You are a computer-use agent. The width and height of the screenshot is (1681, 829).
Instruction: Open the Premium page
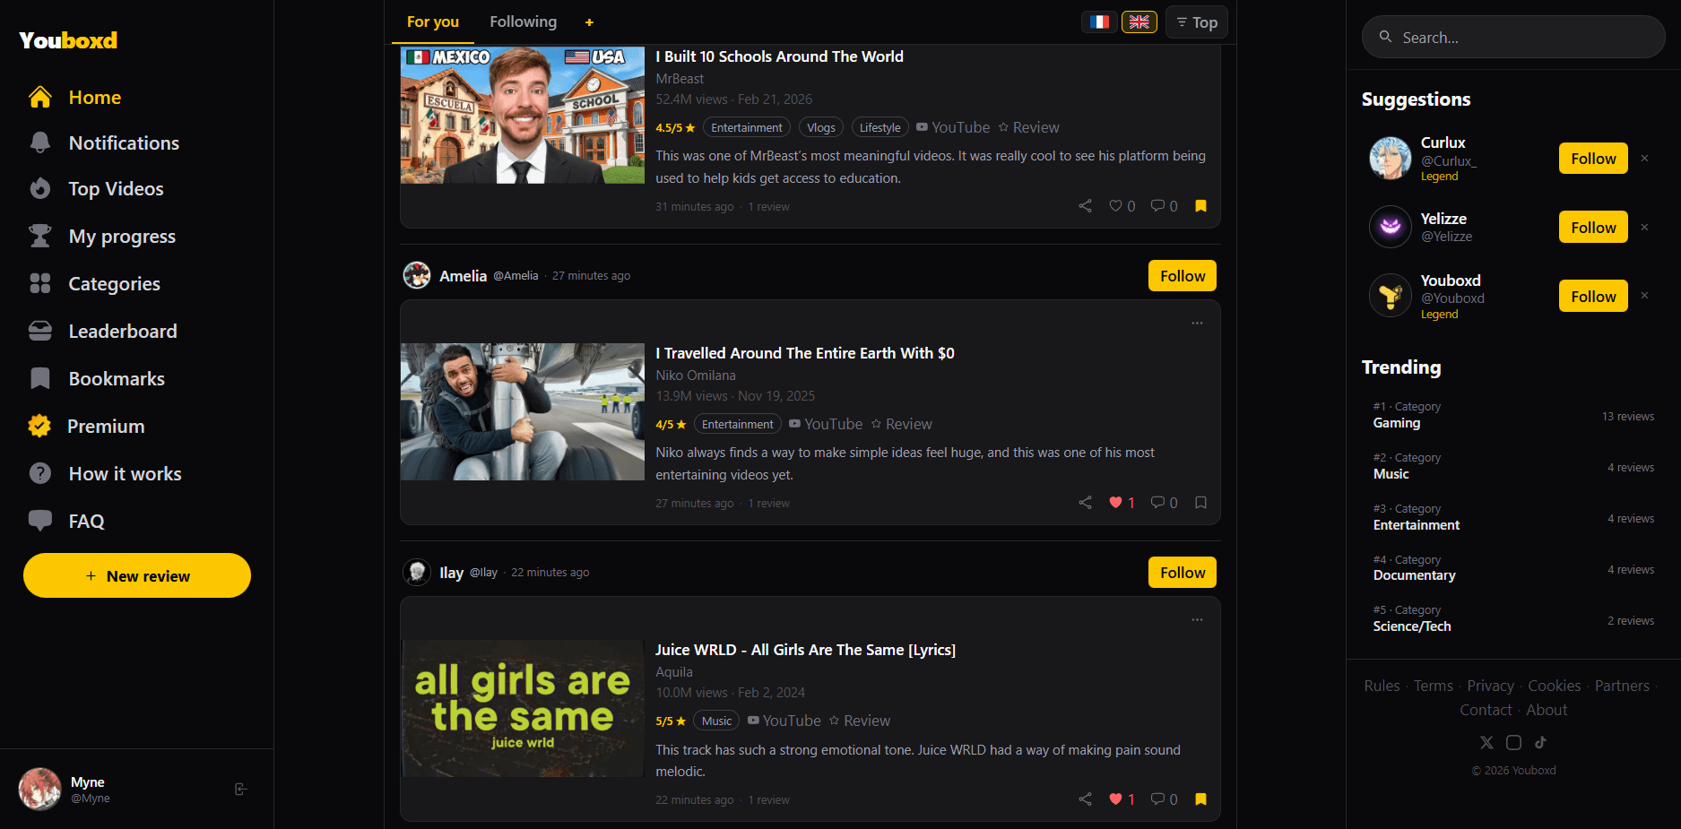pos(107,426)
